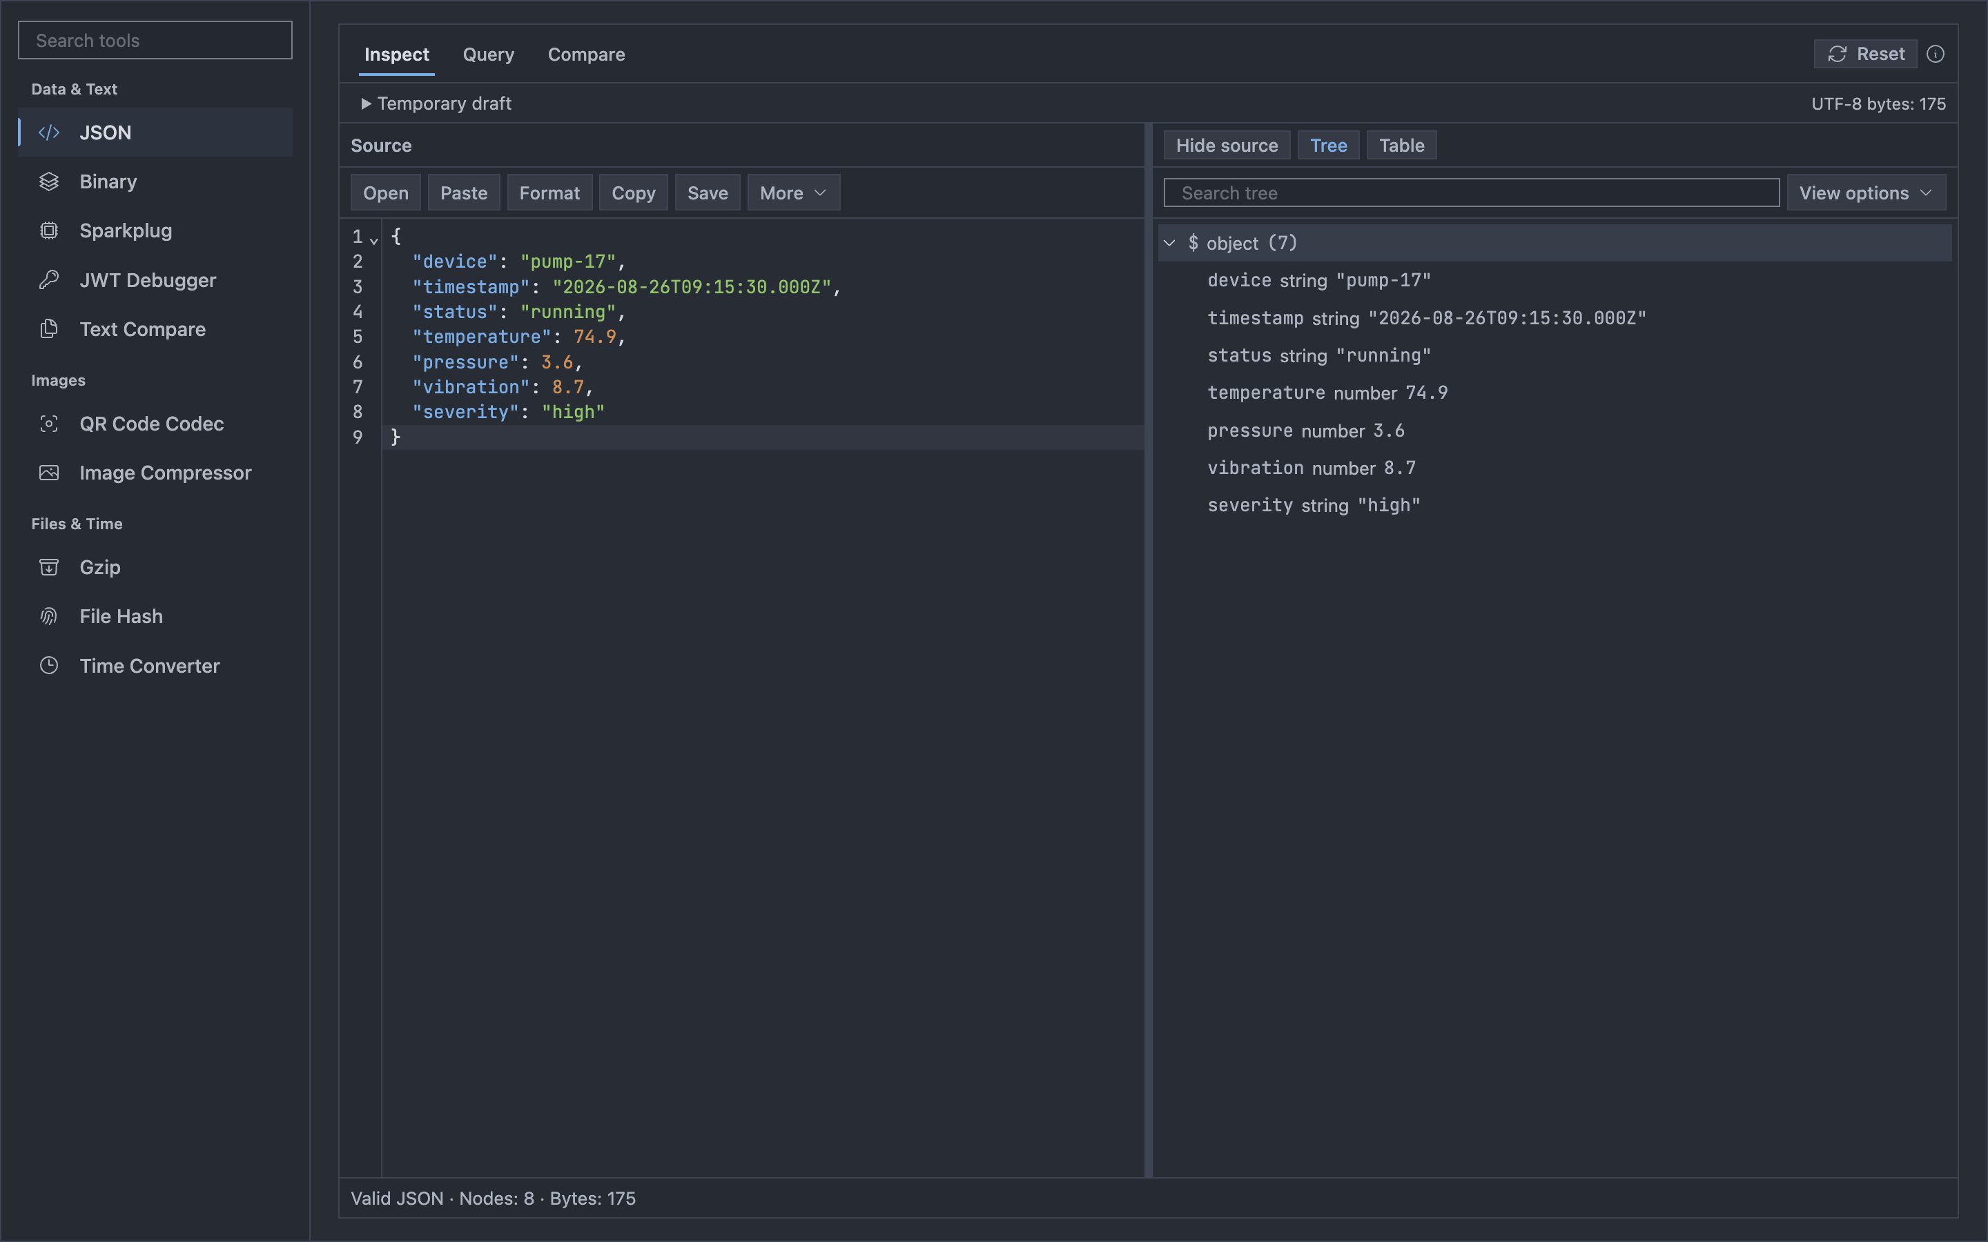Select the vibration number 8.7 tree row
Screen dimensions: 1988x1242
click(x=1555, y=469)
